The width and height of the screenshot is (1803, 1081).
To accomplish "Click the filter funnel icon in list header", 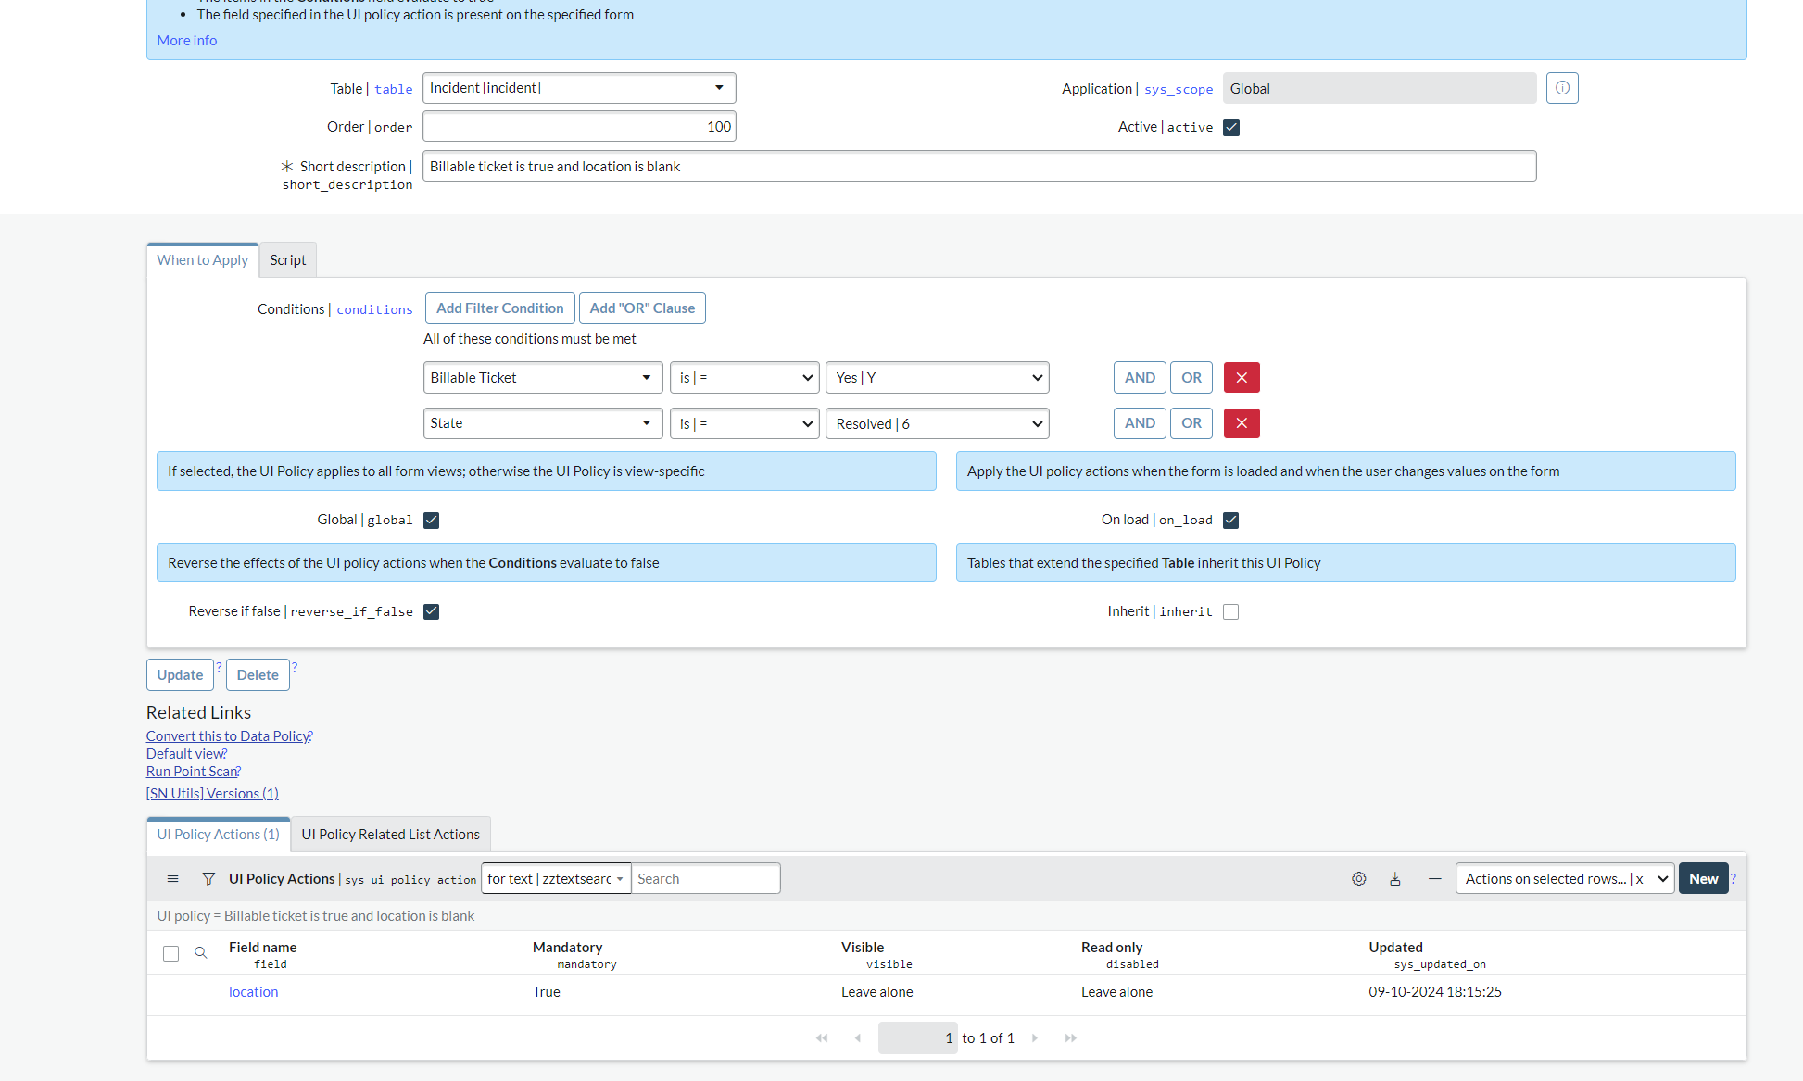I will [x=208, y=879].
